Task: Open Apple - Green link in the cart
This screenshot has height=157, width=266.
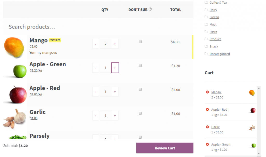Action: click(221, 145)
